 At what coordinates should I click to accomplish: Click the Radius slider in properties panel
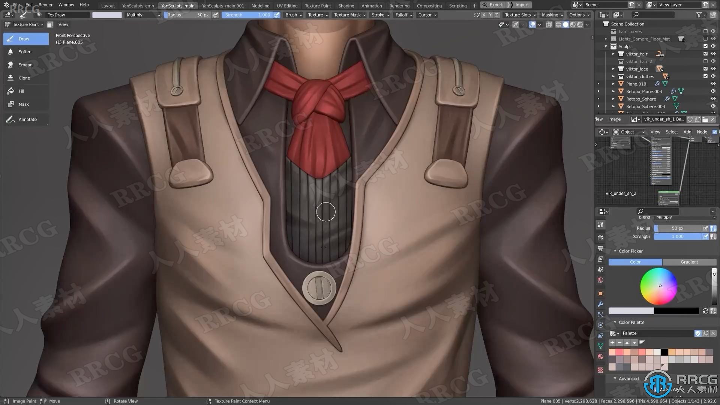tap(677, 228)
